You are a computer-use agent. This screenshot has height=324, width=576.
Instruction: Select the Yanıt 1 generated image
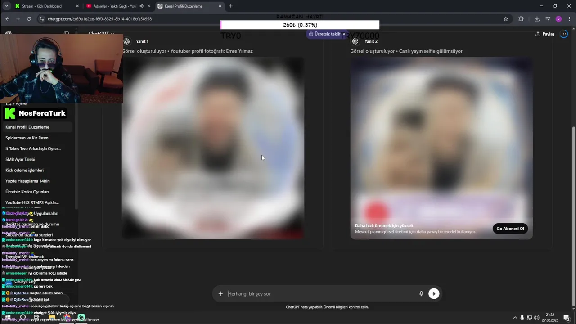213,148
